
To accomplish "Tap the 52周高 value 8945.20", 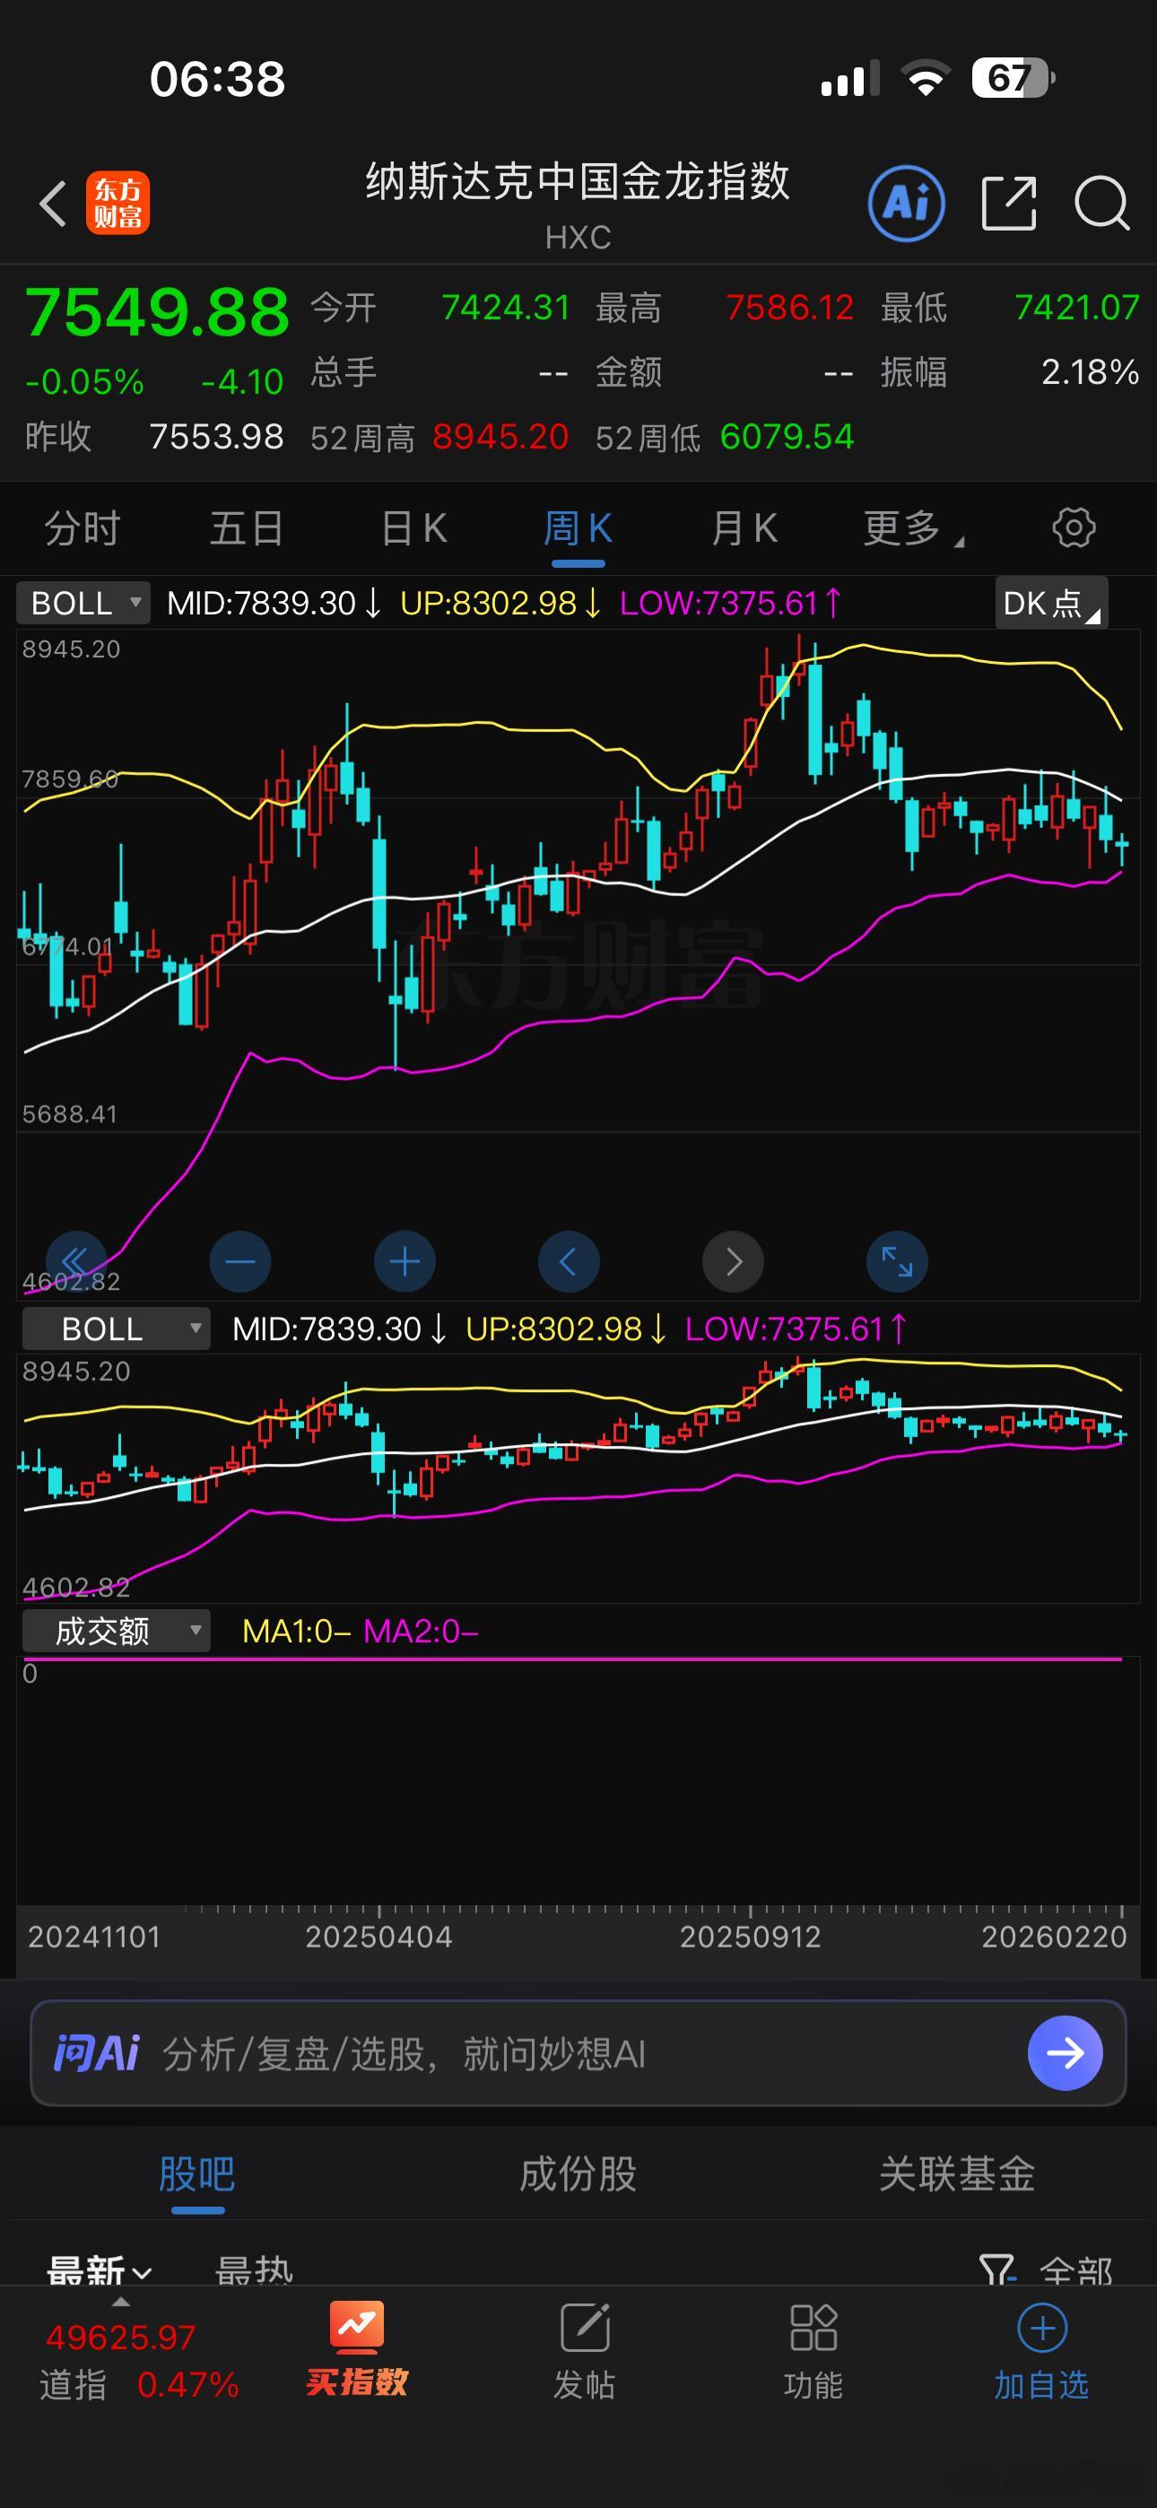I will tap(500, 437).
